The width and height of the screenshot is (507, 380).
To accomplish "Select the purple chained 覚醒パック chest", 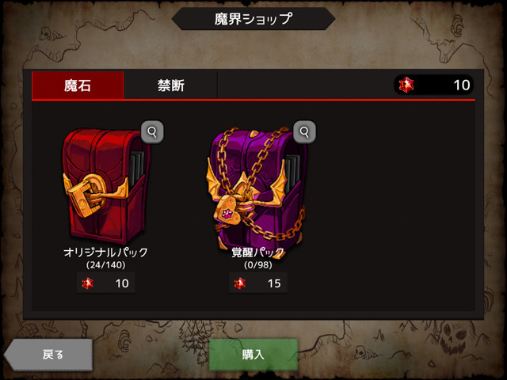I will pyautogui.click(x=256, y=191).
